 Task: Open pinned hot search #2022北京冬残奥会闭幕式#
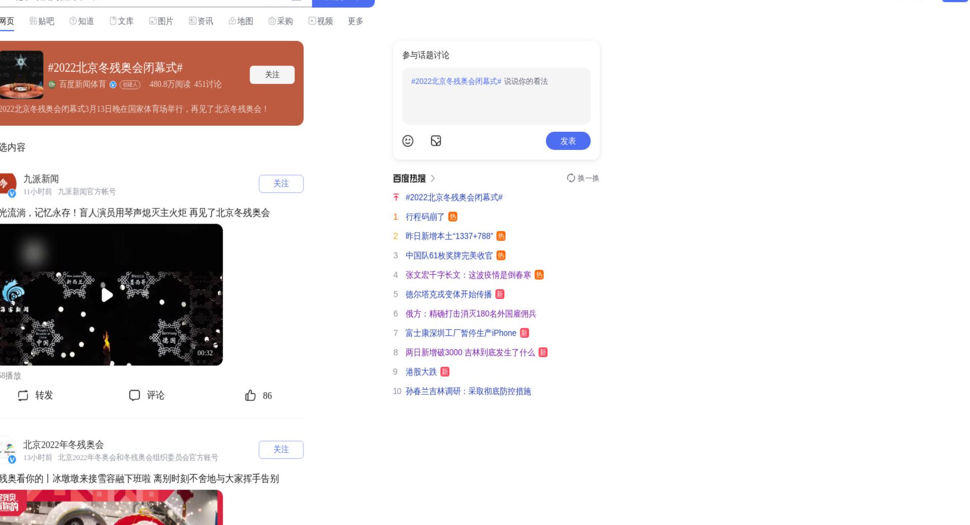coord(454,197)
